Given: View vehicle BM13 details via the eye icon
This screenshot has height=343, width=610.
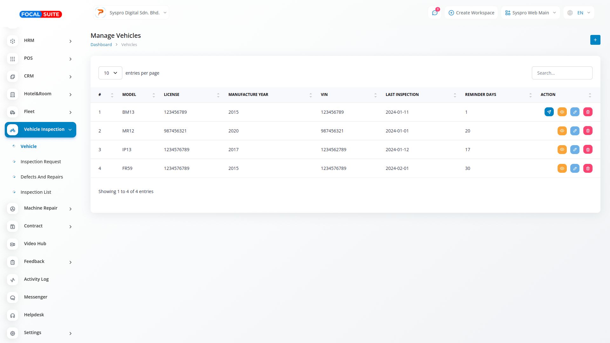Looking at the screenshot, I should pos(562,112).
